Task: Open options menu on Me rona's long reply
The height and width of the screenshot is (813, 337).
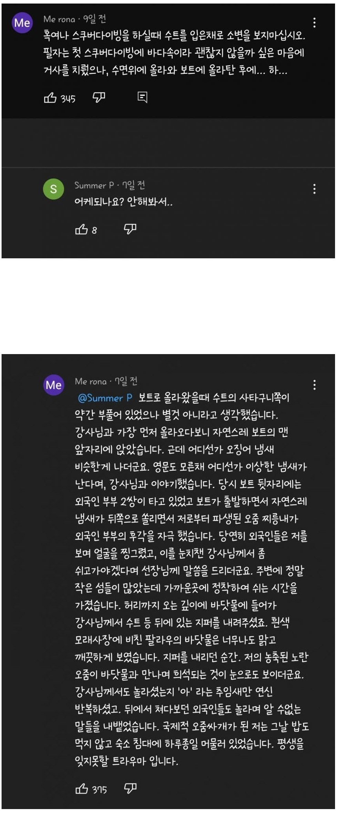Action: (314, 385)
